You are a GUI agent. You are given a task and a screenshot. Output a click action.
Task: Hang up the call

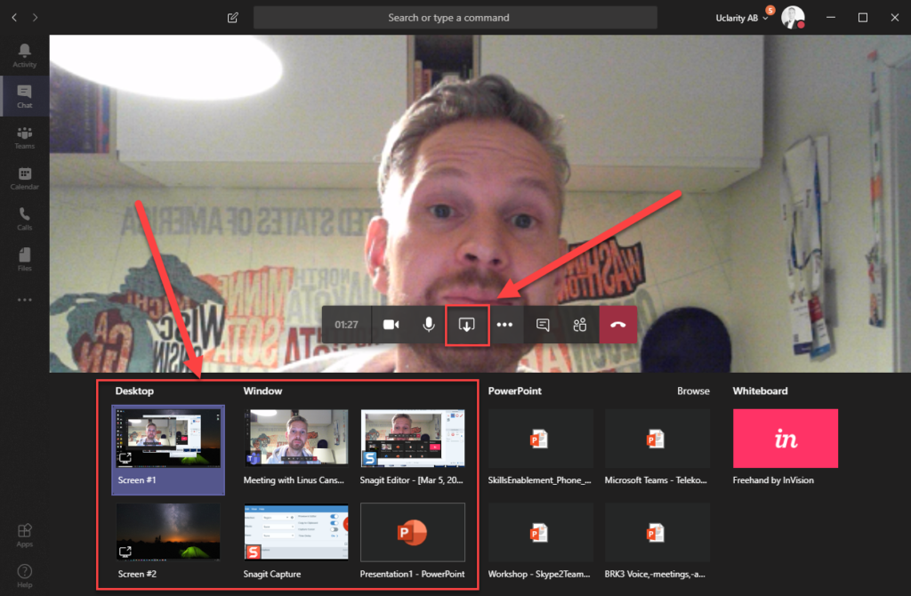618,325
